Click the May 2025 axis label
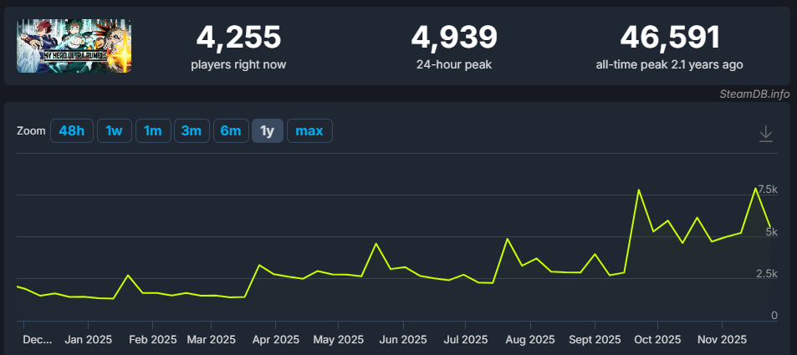Viewport: 797px width, 355px height. click(x=339, y=339)
